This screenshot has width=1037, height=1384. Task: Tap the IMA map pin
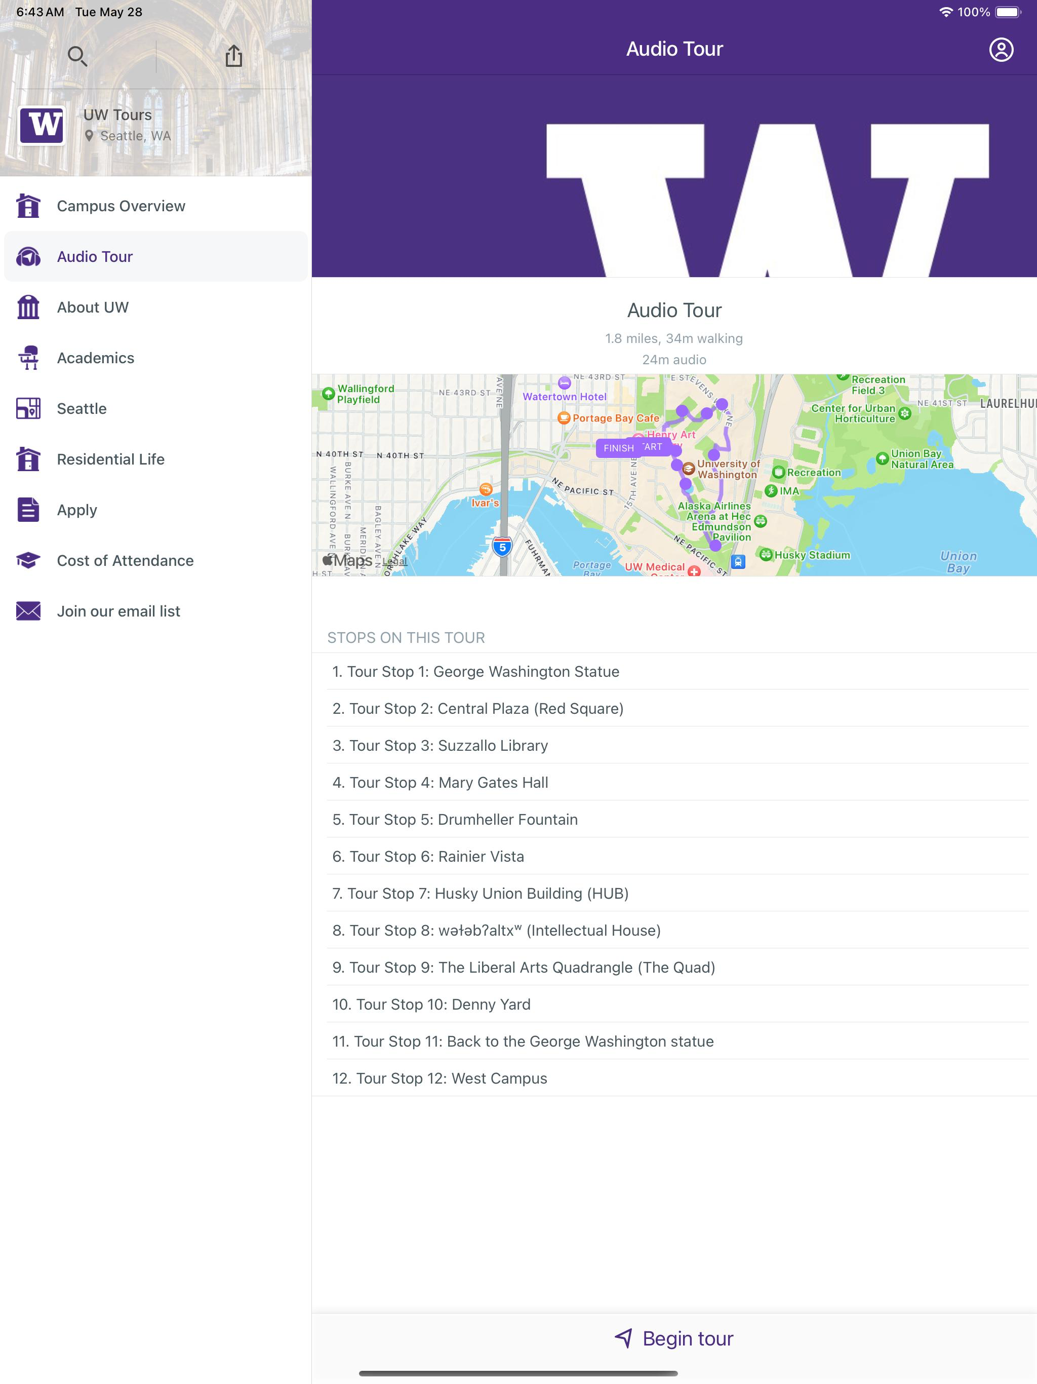tap(771, 491)
